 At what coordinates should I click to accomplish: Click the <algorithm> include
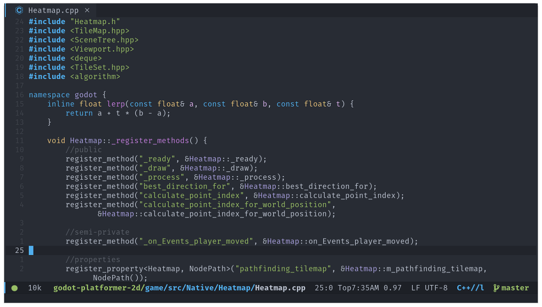95,77
